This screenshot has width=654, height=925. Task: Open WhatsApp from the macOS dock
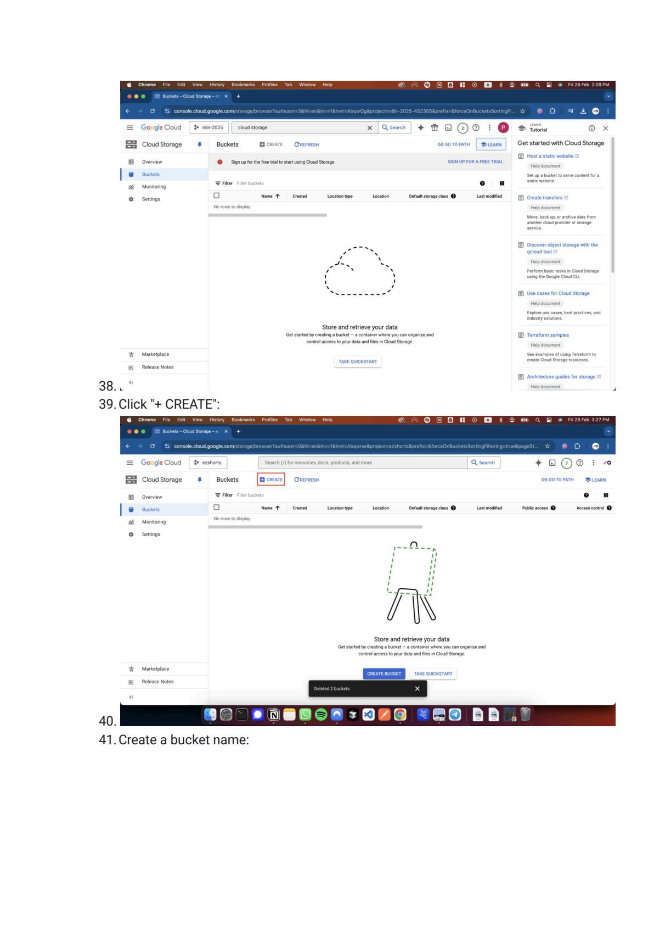(x=305, y=714)
